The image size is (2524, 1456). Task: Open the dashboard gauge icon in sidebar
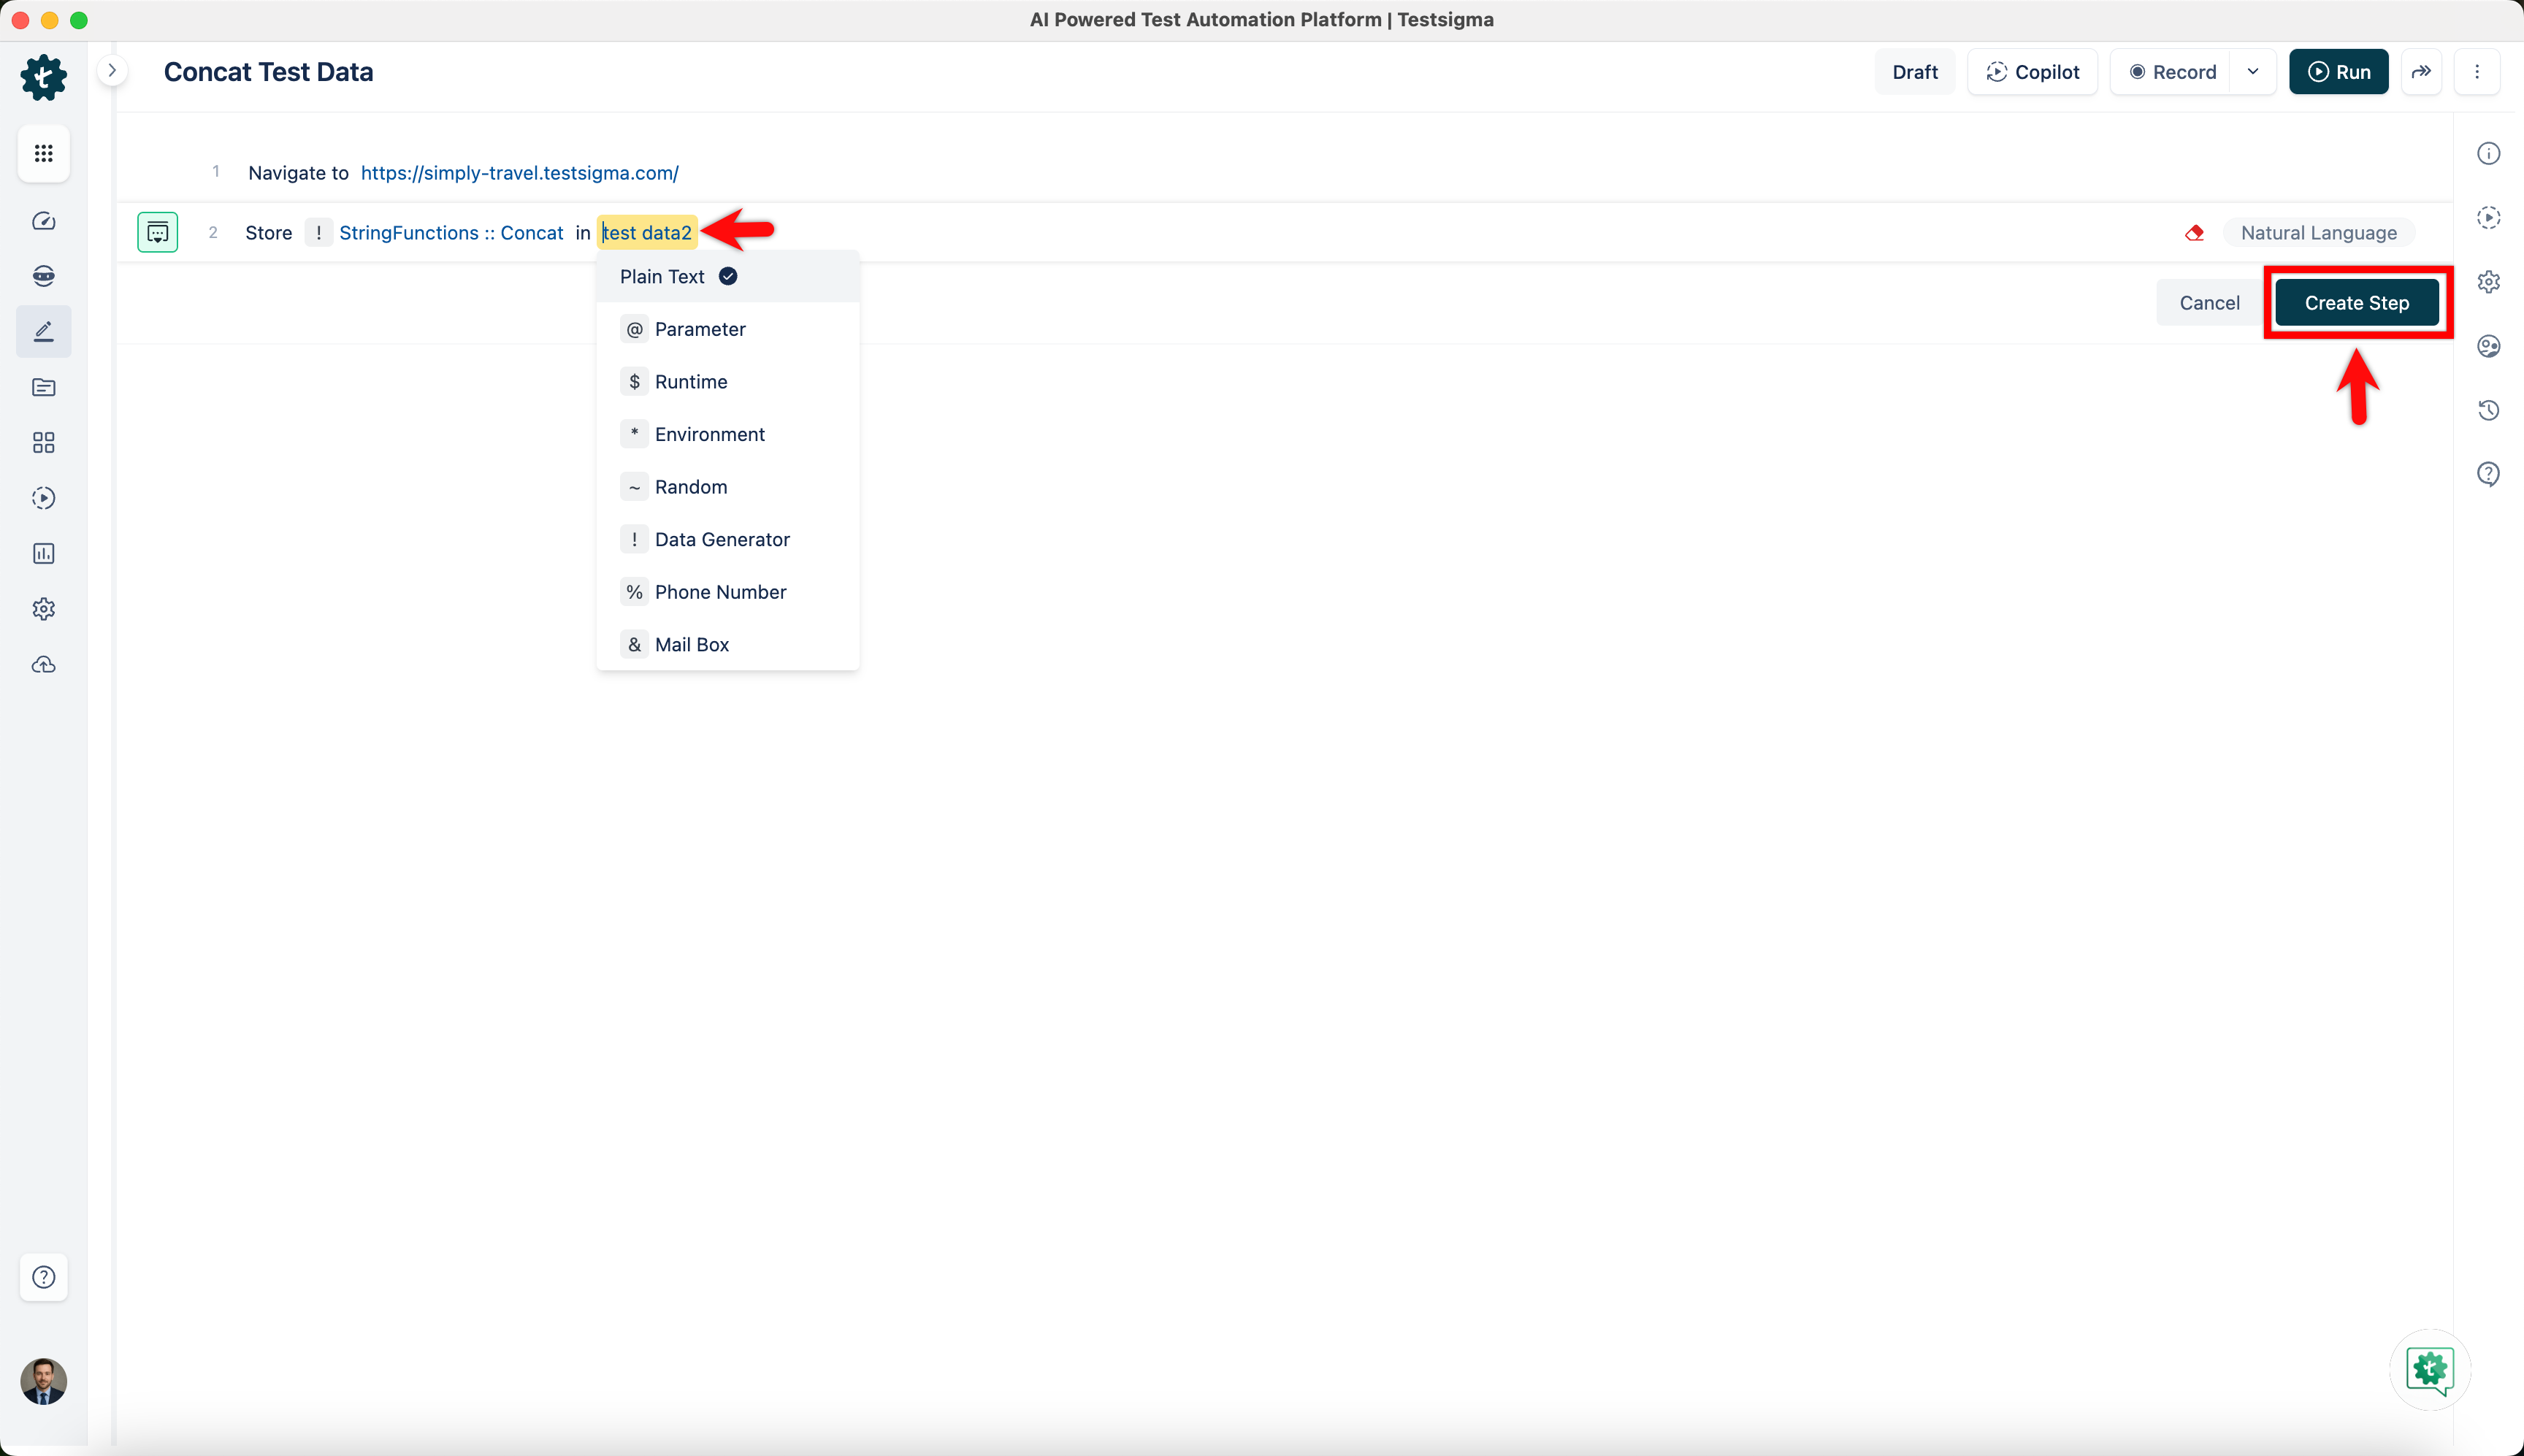pos(43,221)
